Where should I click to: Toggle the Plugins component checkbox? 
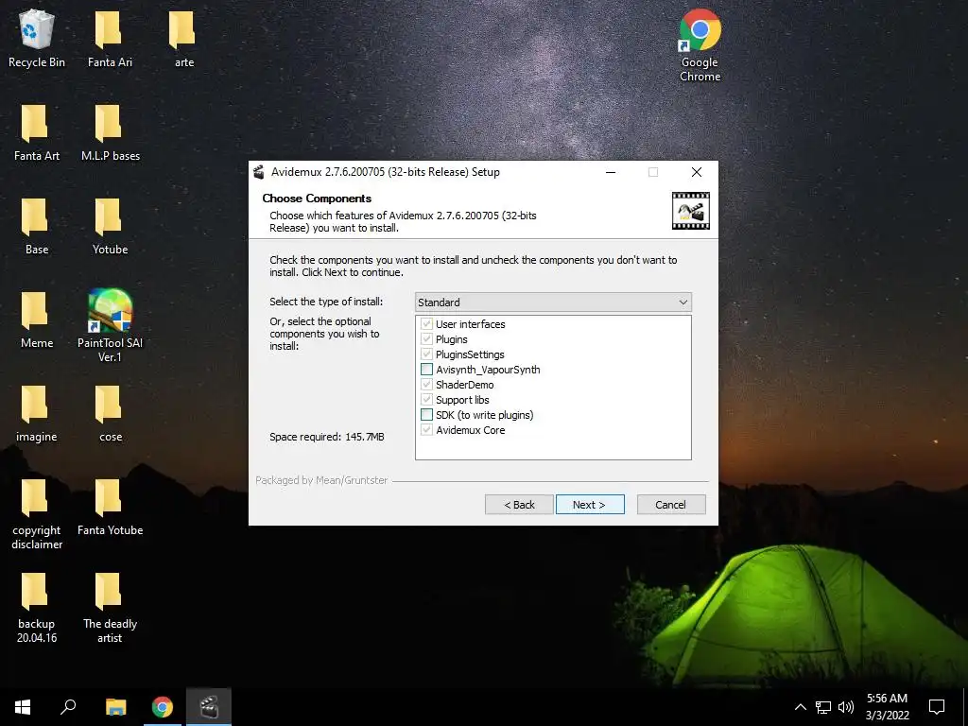426,339
